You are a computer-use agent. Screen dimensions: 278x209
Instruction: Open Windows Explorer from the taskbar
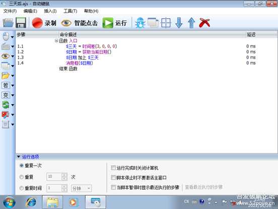click(52, 202)
